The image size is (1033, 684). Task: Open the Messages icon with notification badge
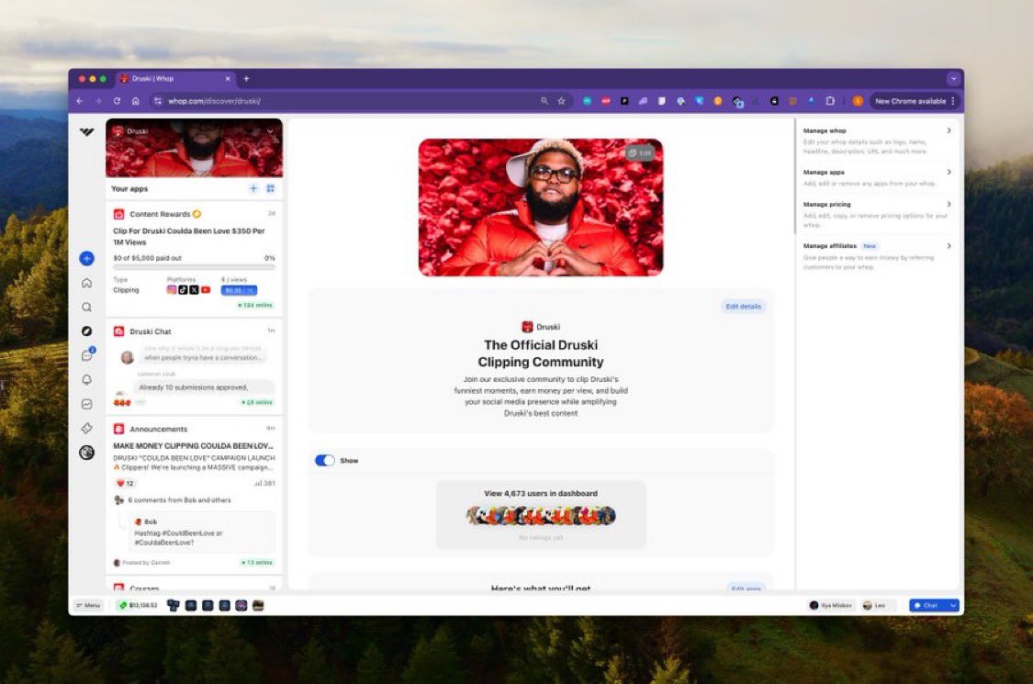coord(87,355)
